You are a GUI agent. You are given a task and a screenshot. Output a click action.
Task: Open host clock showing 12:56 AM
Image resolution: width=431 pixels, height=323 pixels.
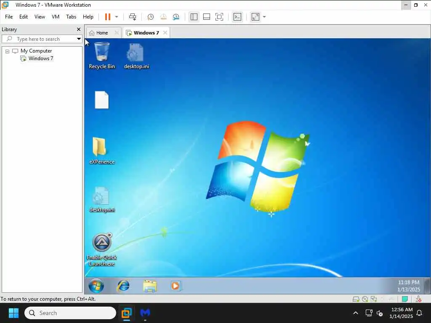tap(401, 313)
